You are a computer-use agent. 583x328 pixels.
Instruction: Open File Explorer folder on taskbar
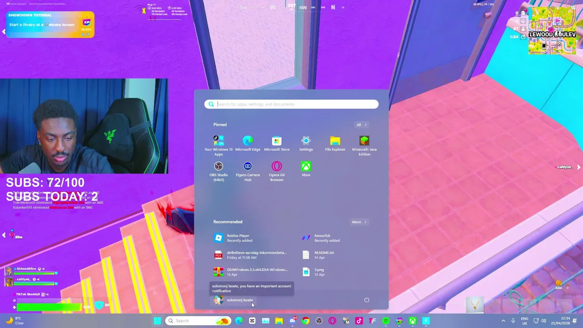[x=279, y=321]
